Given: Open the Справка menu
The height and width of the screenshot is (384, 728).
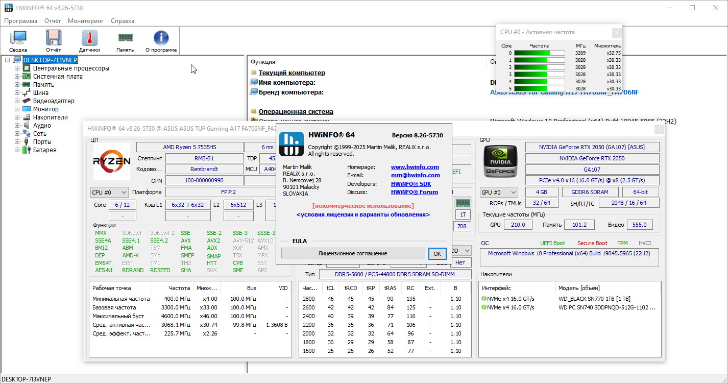Looking at the screenshot, I should click(123, 21).
